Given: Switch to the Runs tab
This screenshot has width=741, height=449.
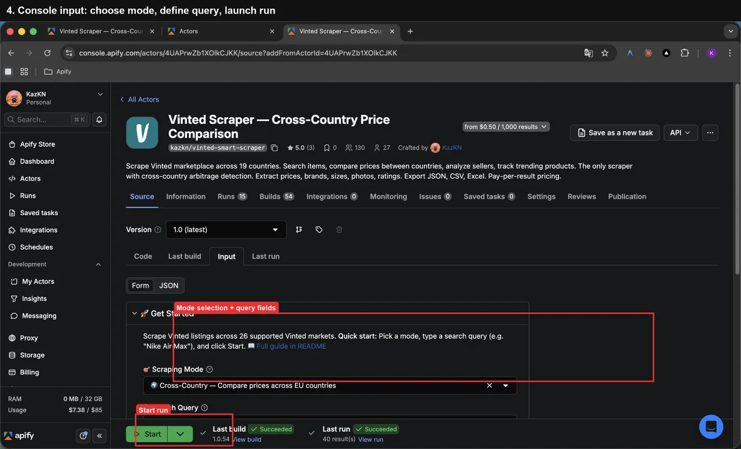Looking at the screenshot, I should pos(232,196).
